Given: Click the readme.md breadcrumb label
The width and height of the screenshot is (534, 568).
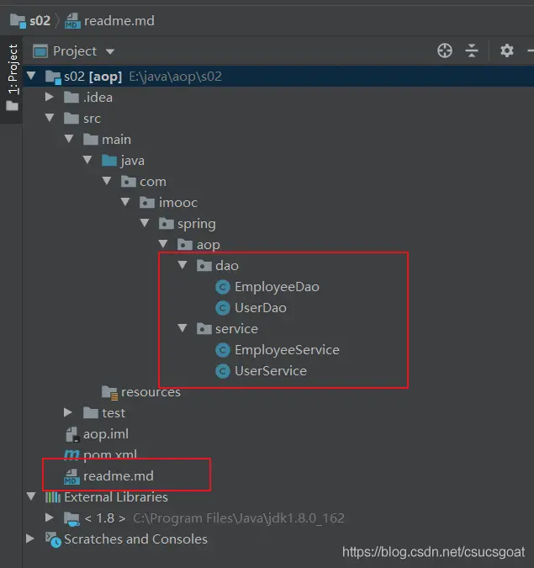Looking at the screenshot, I should click(119, 21).
